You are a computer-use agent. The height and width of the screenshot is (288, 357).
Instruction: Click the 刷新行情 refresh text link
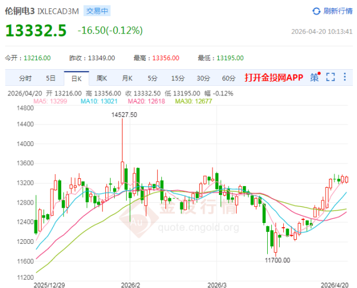338,11
